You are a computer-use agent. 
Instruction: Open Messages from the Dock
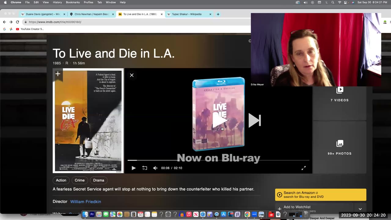pos(106,215)
